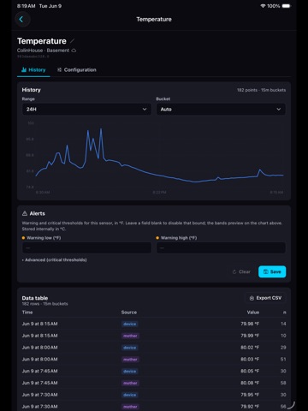Tap the 79.98 °F value cell
Image resolution: width=308 pixels, height=411 pixels.
coord(250,324)
